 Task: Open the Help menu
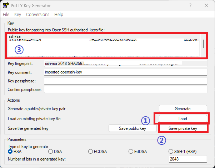(59, 15)
